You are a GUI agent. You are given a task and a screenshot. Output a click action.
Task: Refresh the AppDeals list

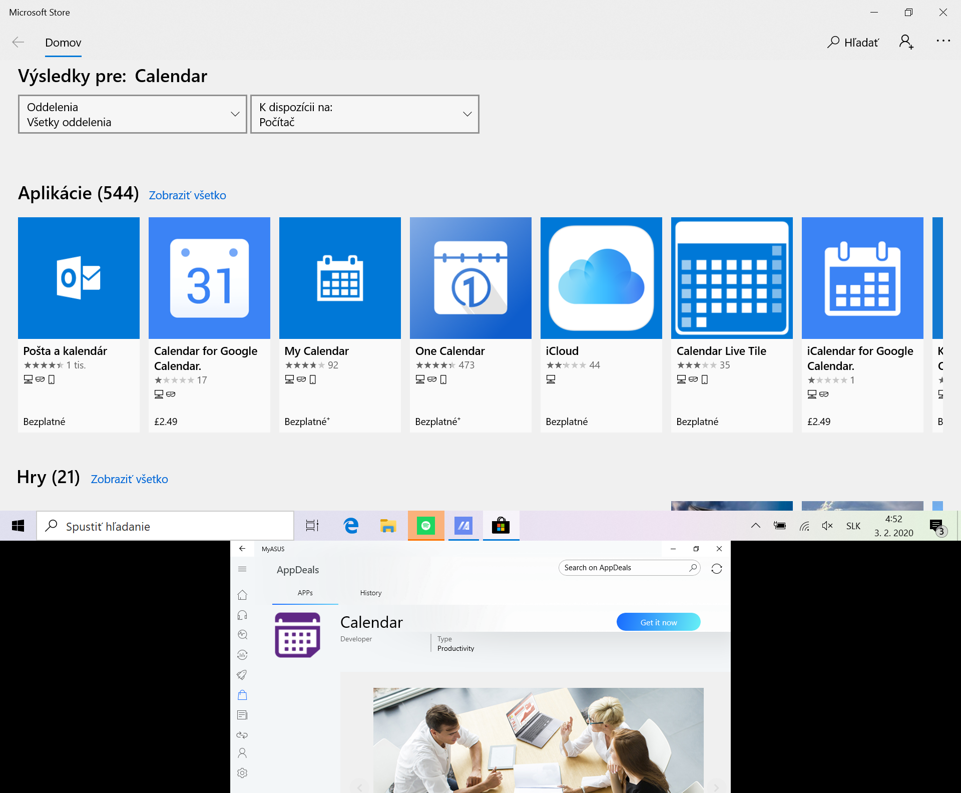click(717, 569)
